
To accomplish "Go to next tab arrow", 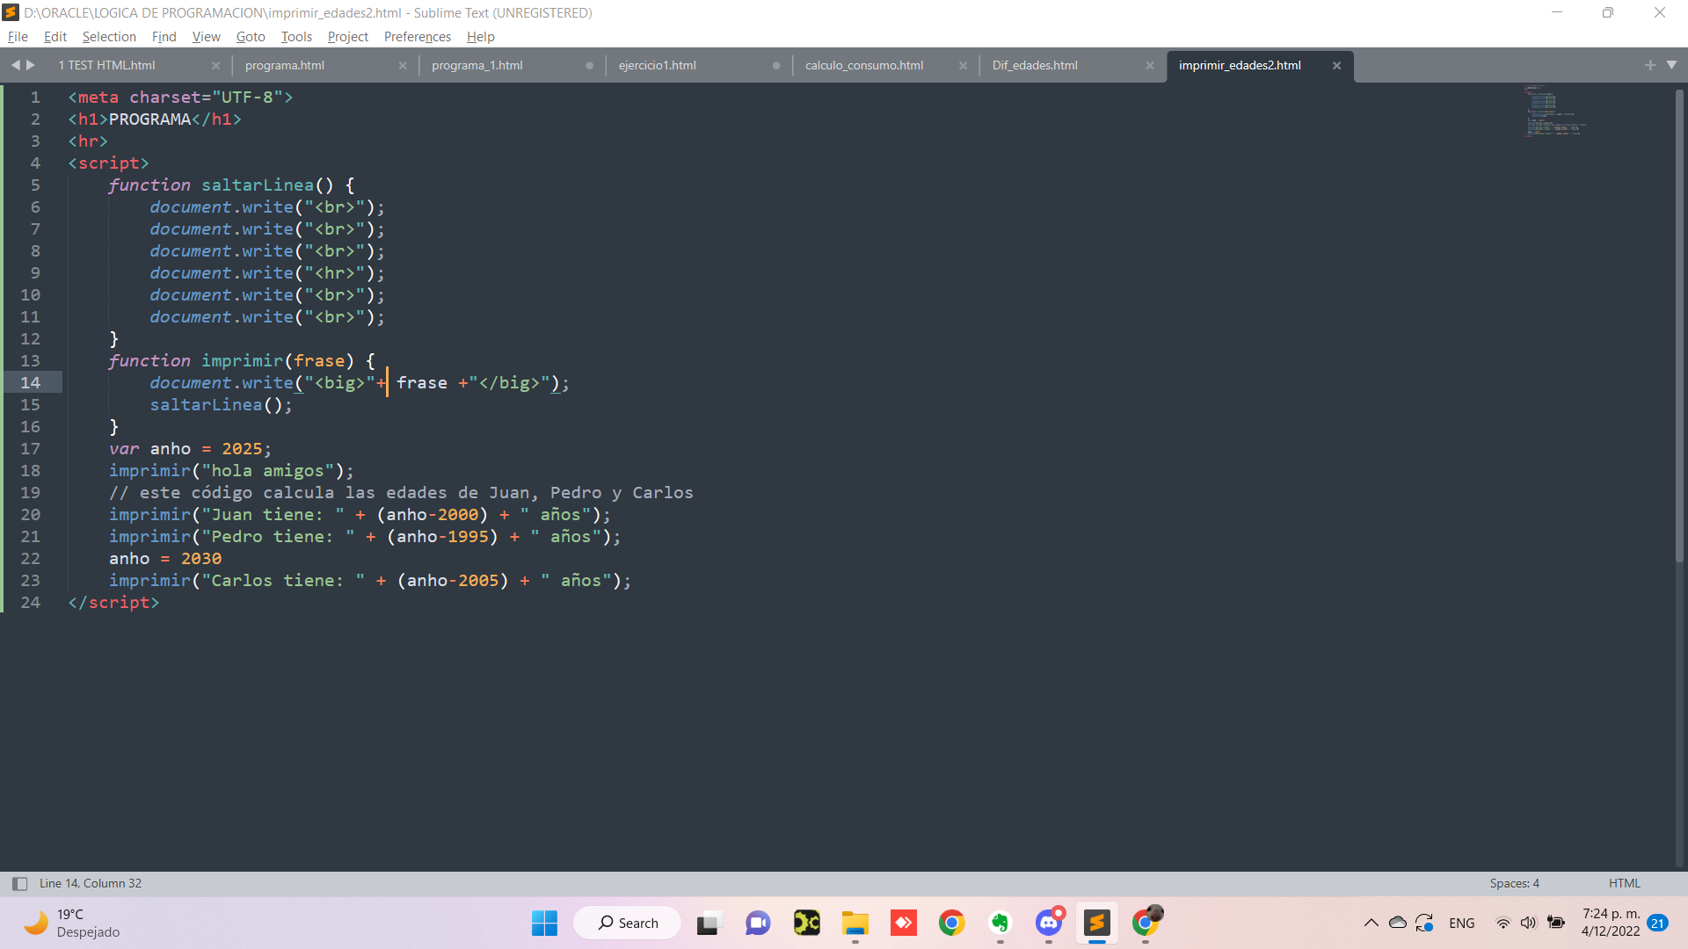I will (x=31, y=65).
